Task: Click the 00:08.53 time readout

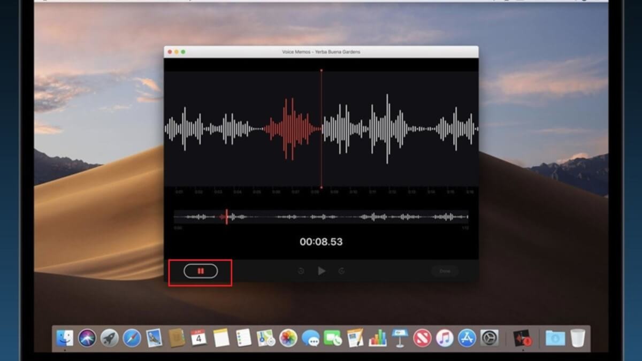Action: (321, 242)
